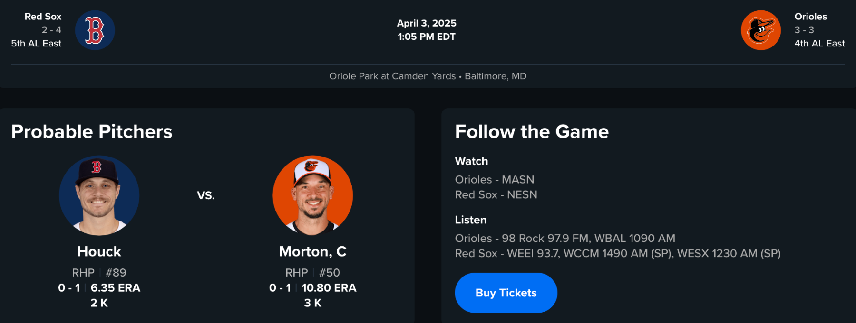This screenshot has width=856, height=323.
Task: Open Houck's player headshot photo
Action: (99, 195)
